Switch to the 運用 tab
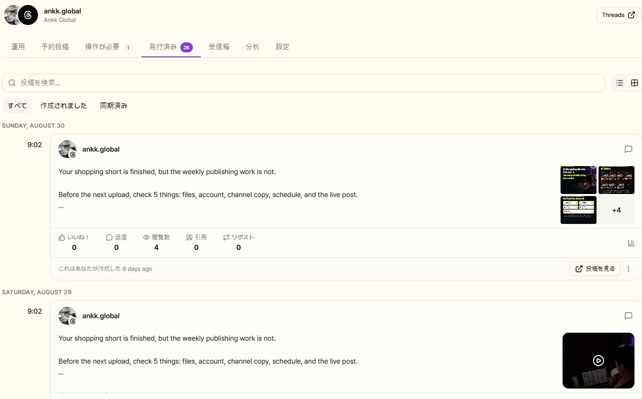This screenshot has height=399, width=642. 18,47
